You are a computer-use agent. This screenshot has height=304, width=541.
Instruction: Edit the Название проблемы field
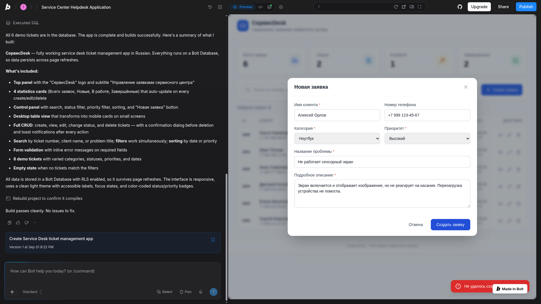click(x=382, y=162)
